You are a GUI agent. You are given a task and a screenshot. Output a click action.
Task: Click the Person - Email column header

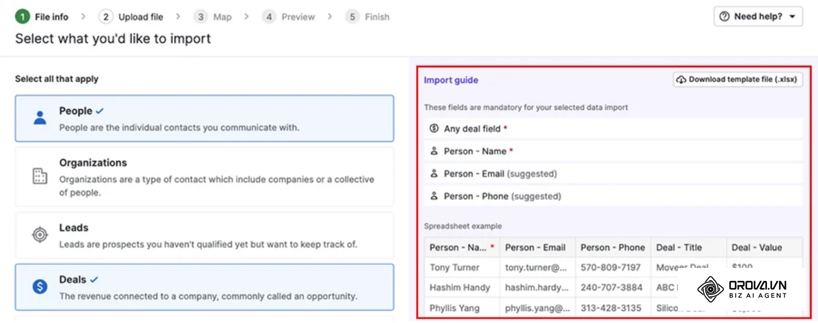[537, 247]
